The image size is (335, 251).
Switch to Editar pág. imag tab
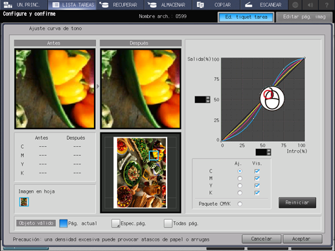[304, 17]
